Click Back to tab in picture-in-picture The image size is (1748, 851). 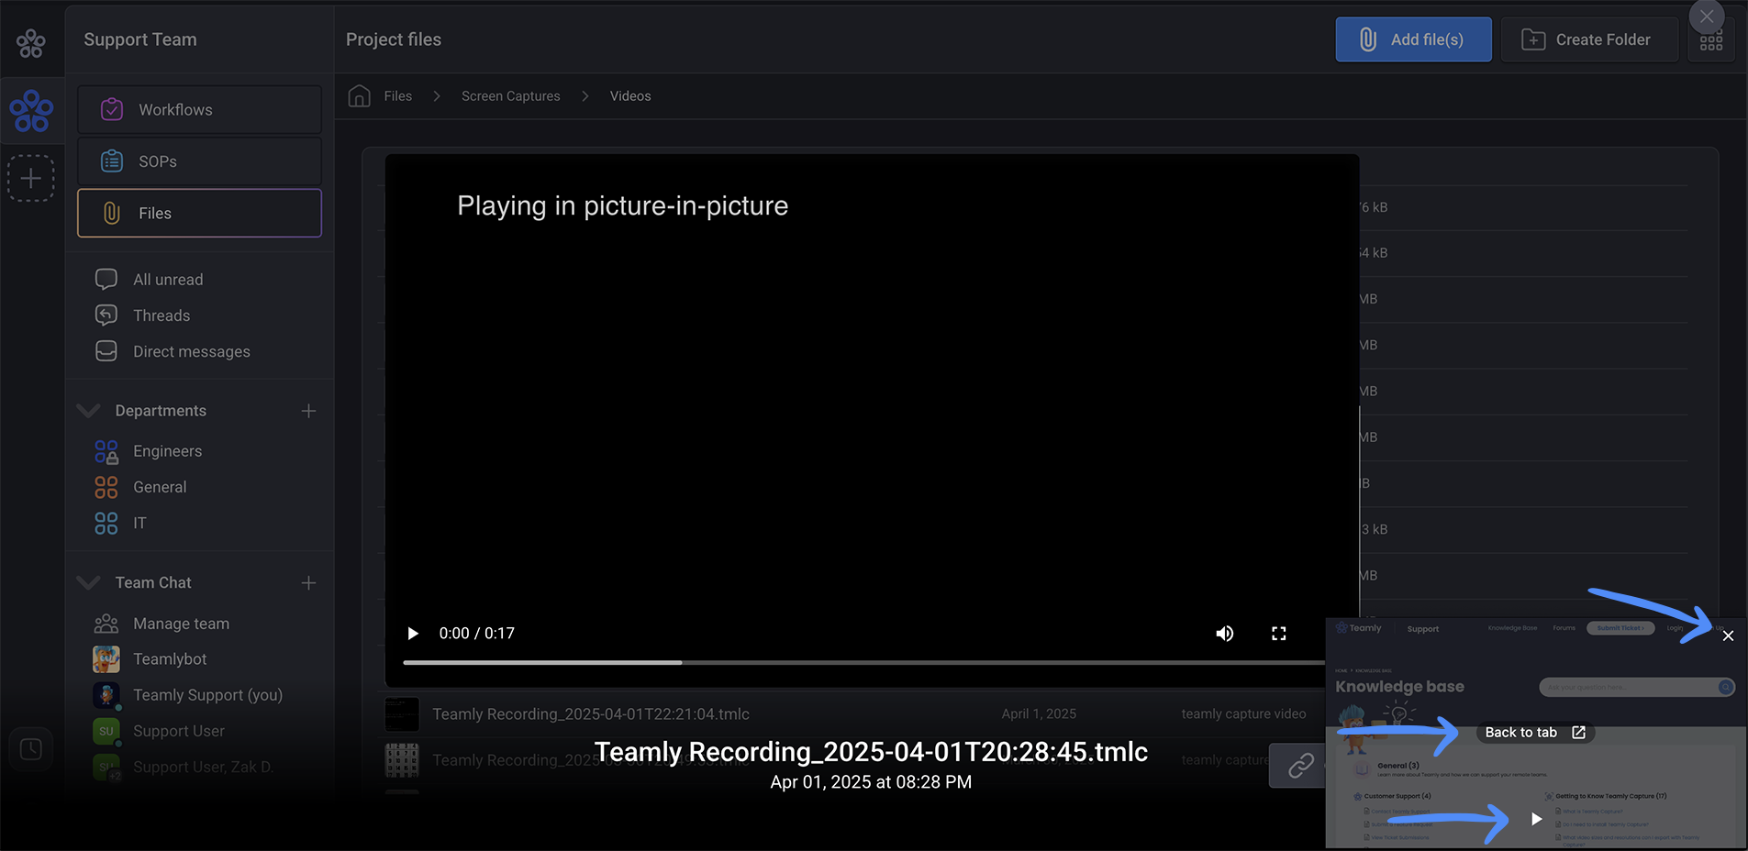tap(1534, 733)
